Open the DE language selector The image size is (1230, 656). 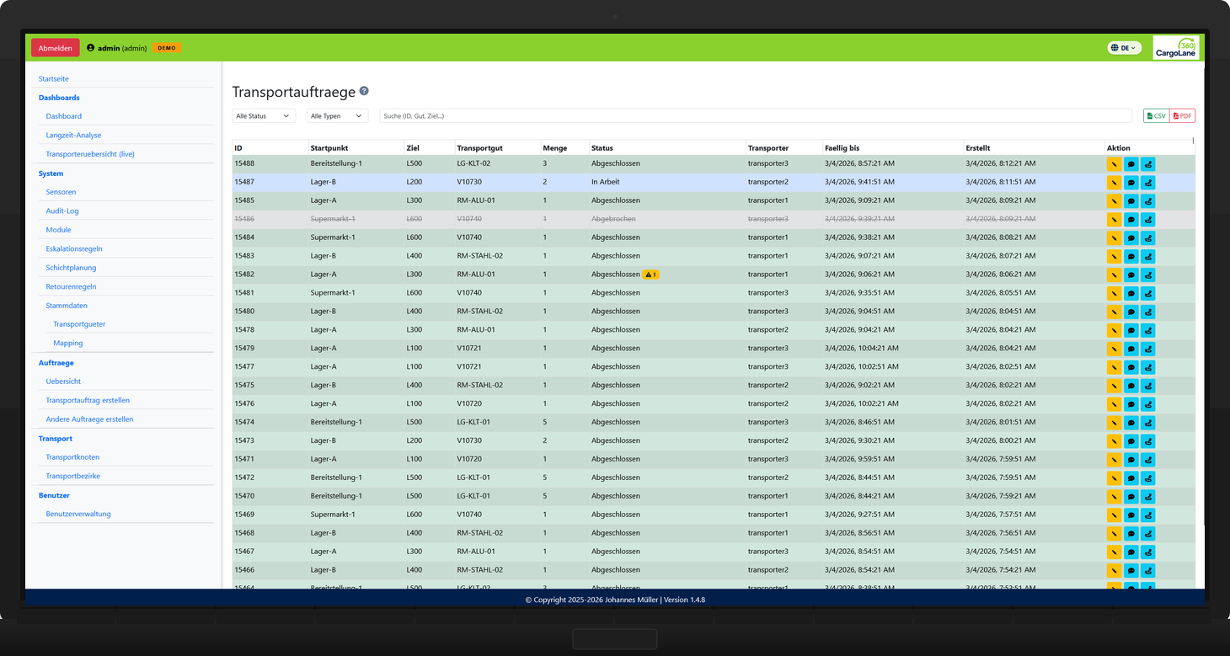(x=1124, y=48)
